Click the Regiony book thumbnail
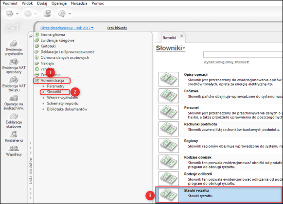The image size is (283, 204). click(169, 145)
